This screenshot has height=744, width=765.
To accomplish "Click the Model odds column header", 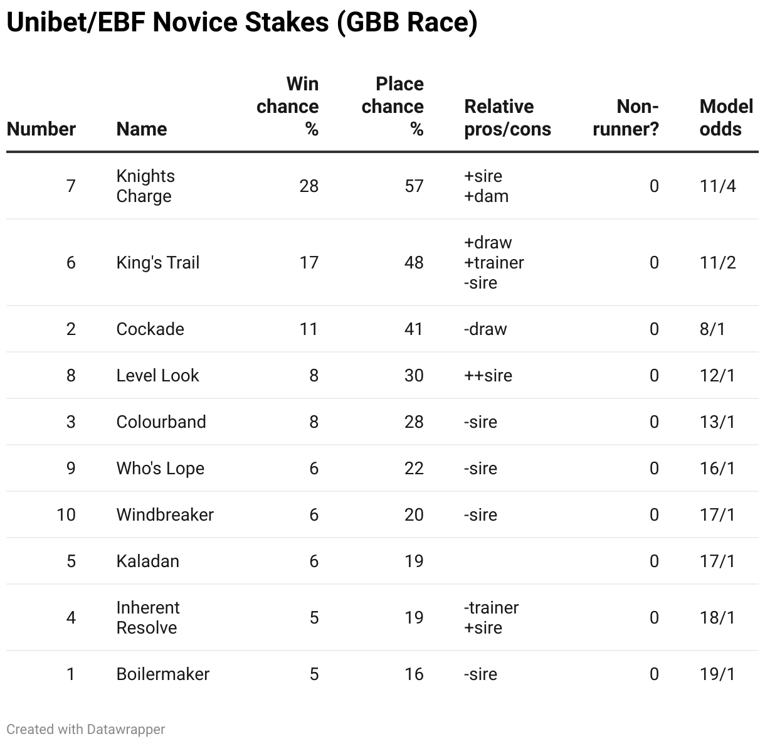I will pyautogui.click(x=726, y=118).
